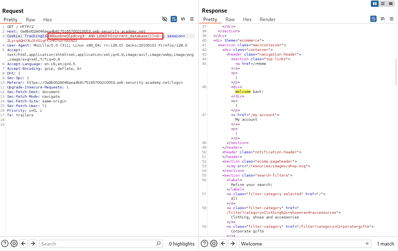
Task: Select the Request Pretty tab
Action: (11, 20)
